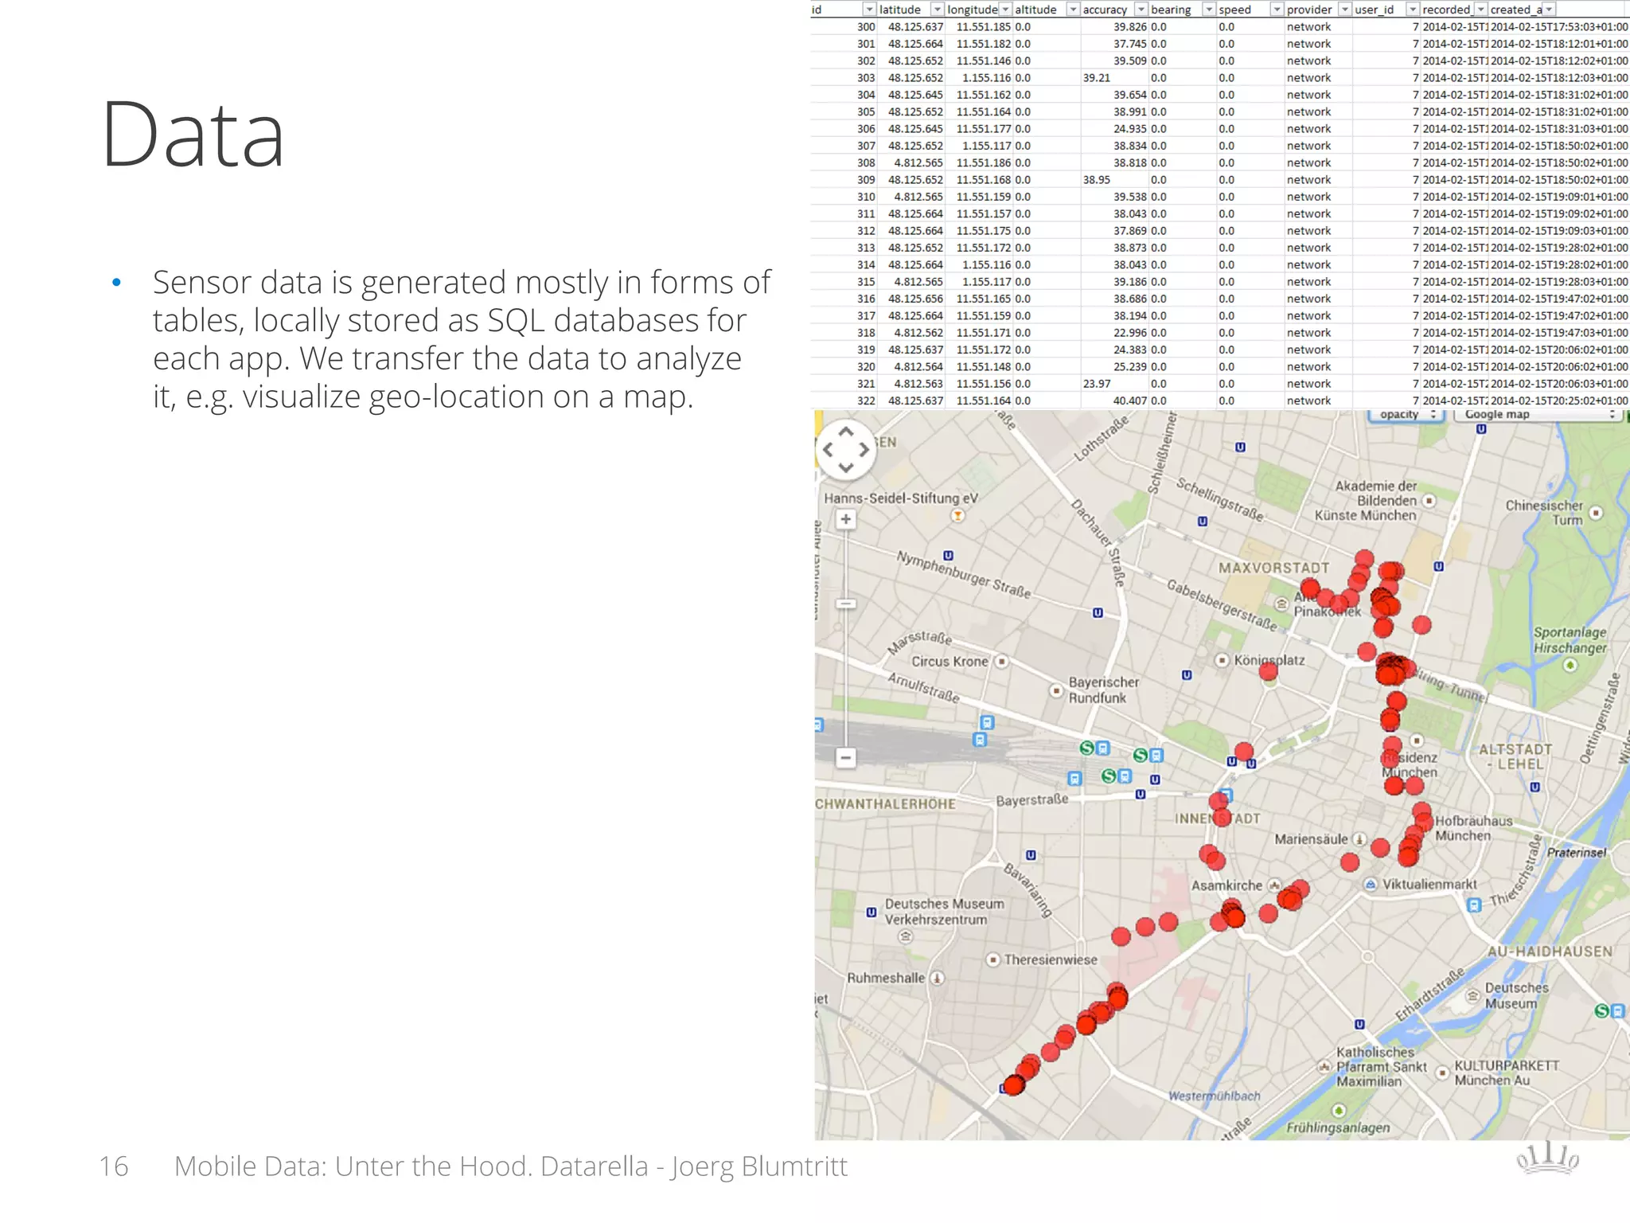Click the map zoom slider handle

coord(846,604)
